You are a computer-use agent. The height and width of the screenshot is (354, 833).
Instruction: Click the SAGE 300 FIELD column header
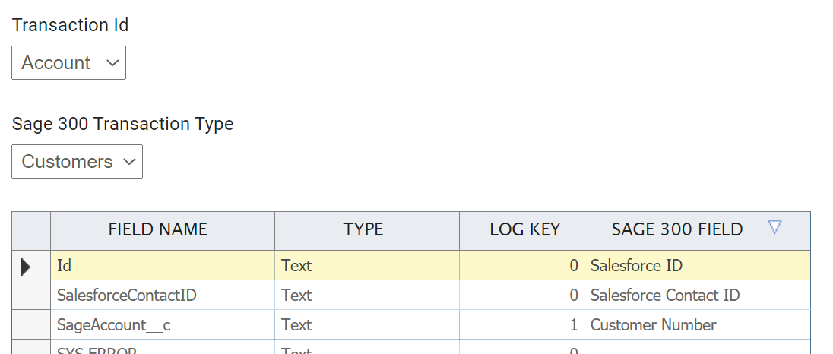tap(676, 229)
